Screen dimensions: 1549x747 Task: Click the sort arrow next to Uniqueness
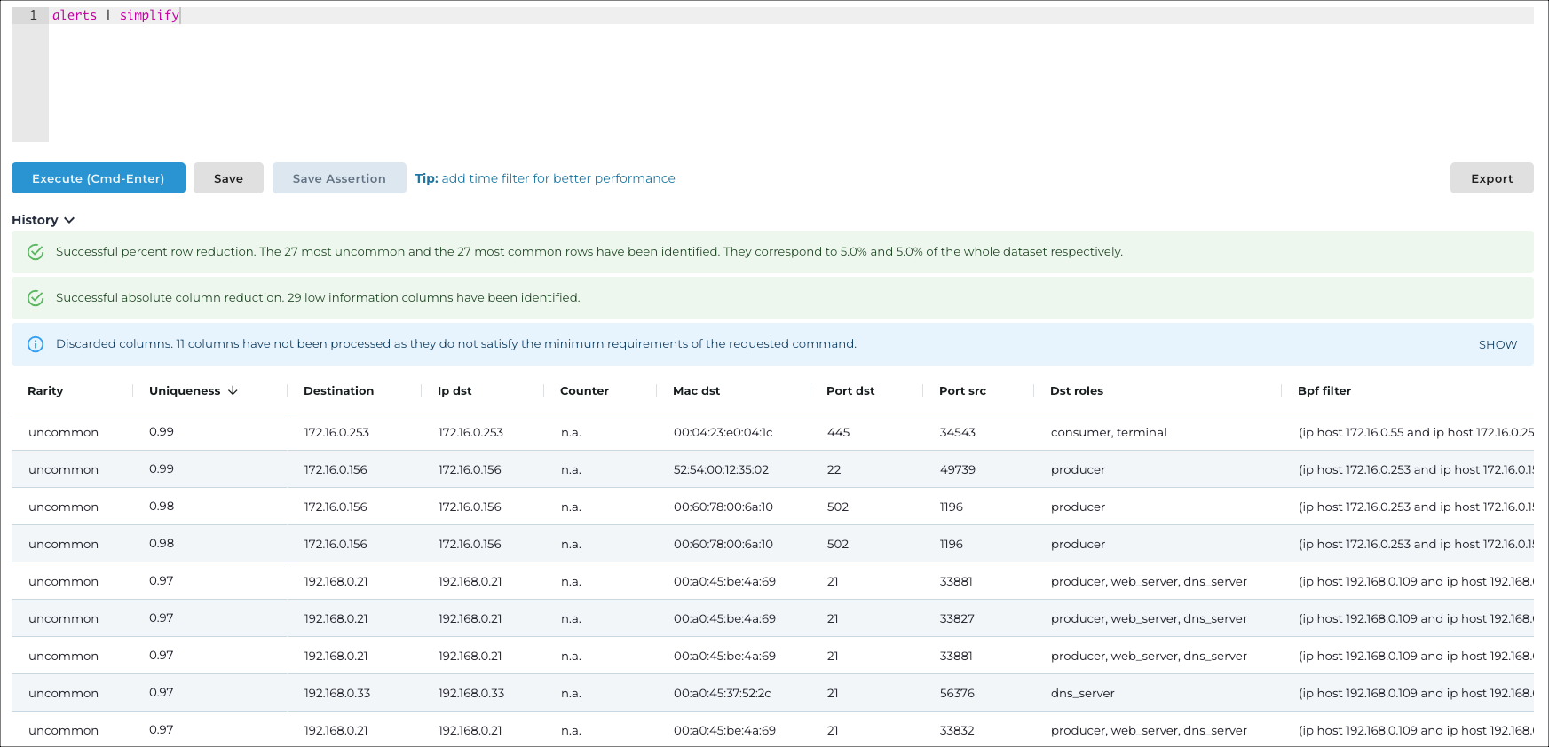[x=233, y=390]
